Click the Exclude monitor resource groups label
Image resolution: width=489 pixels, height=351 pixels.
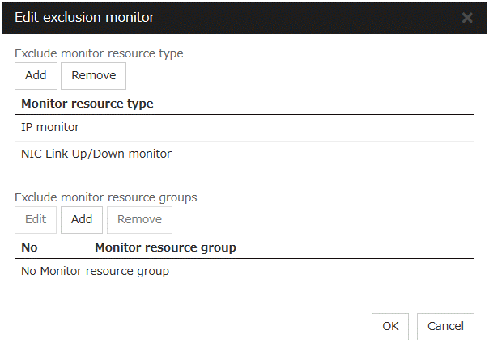click(106, 197)
